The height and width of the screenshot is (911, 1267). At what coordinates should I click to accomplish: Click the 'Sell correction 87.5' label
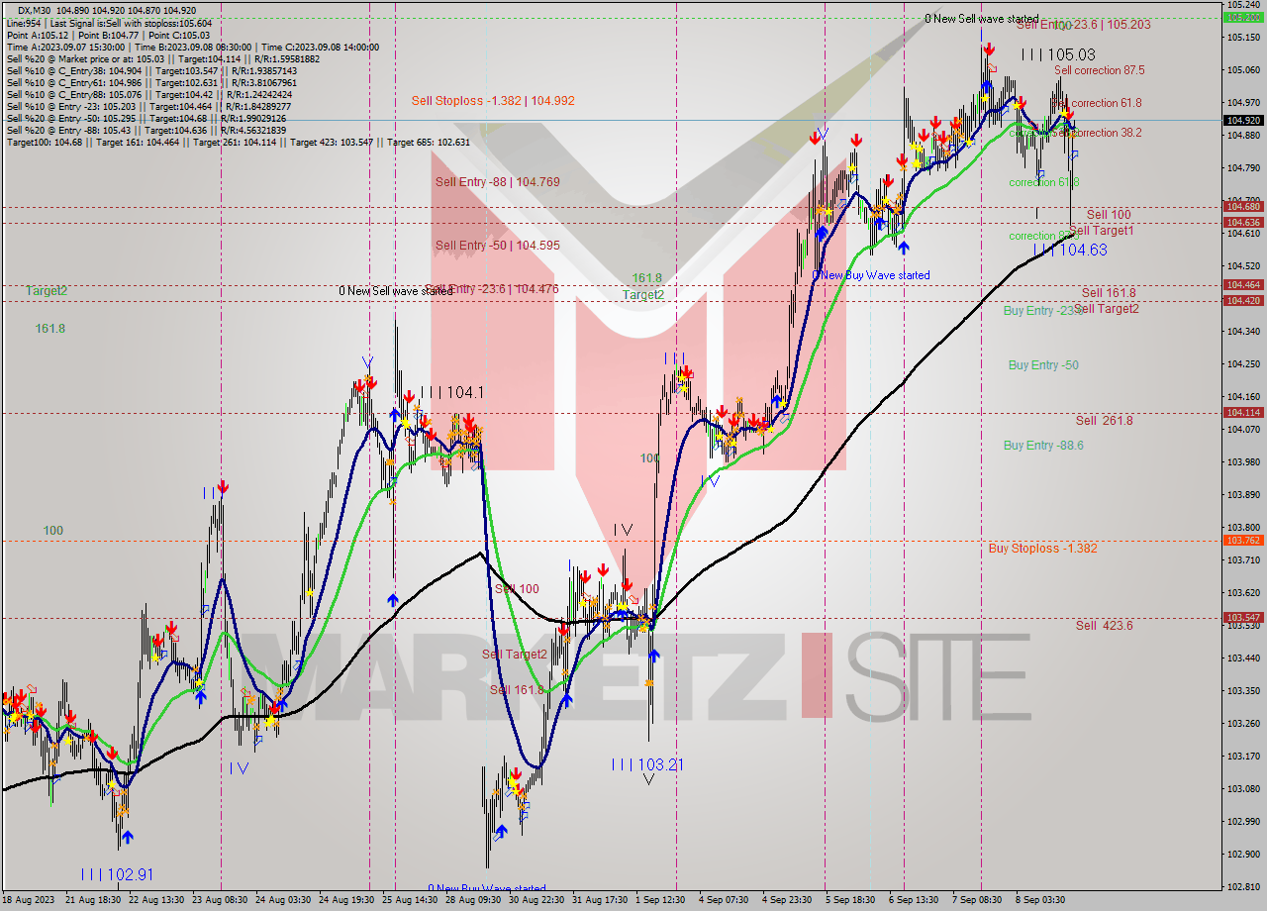1099,70
